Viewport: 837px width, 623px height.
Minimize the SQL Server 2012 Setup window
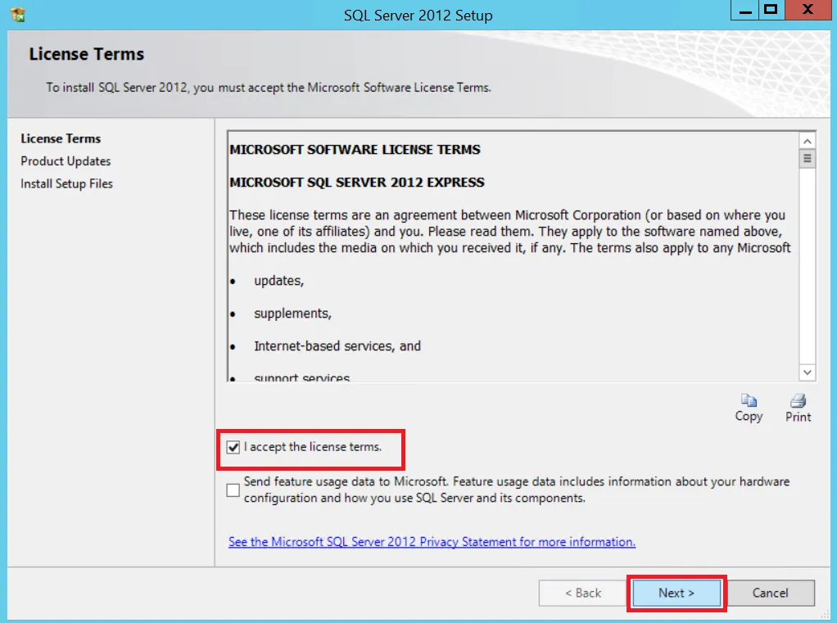coord(745,10)
